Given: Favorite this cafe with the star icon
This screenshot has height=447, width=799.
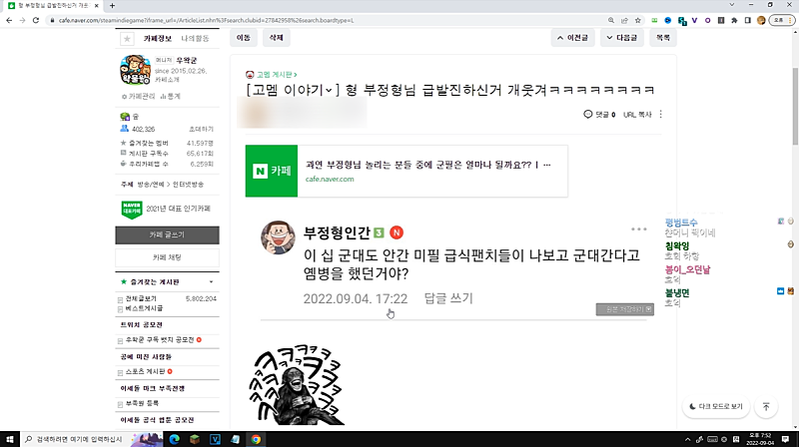Looking at the screenshot, I should click(127, 39).
